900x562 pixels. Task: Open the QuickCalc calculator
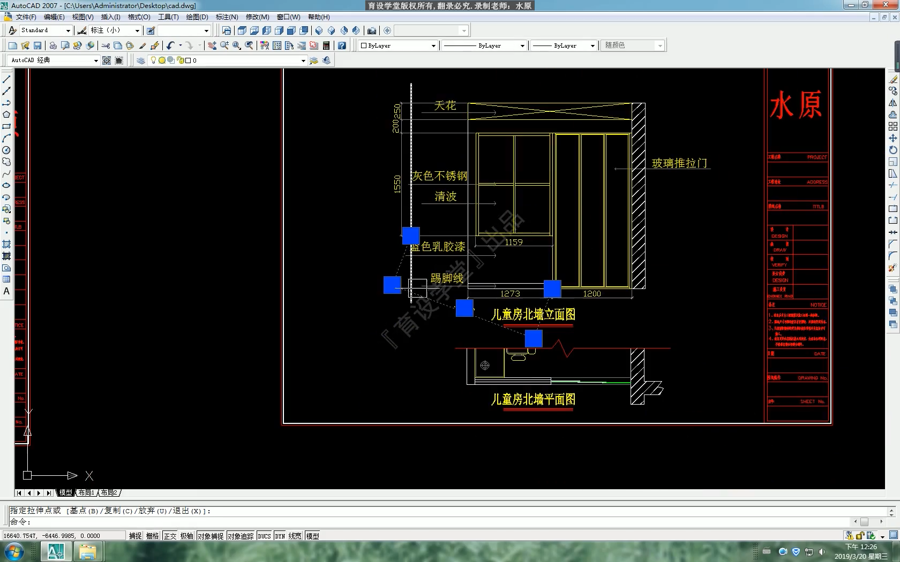click(x=326, y=45)
